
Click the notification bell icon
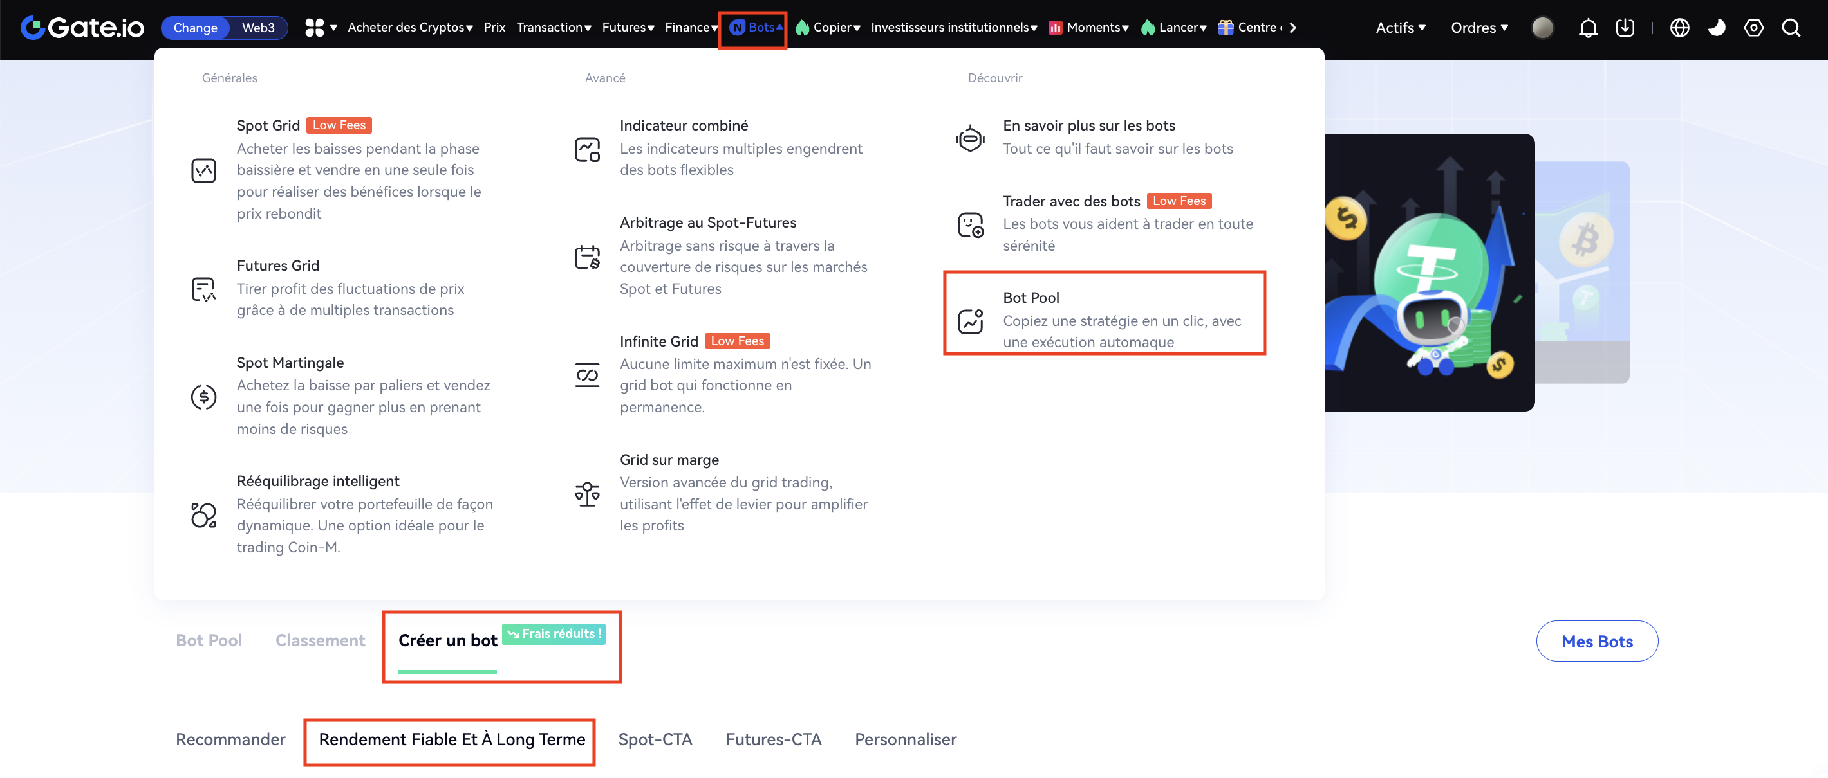tap(1587, 28)
